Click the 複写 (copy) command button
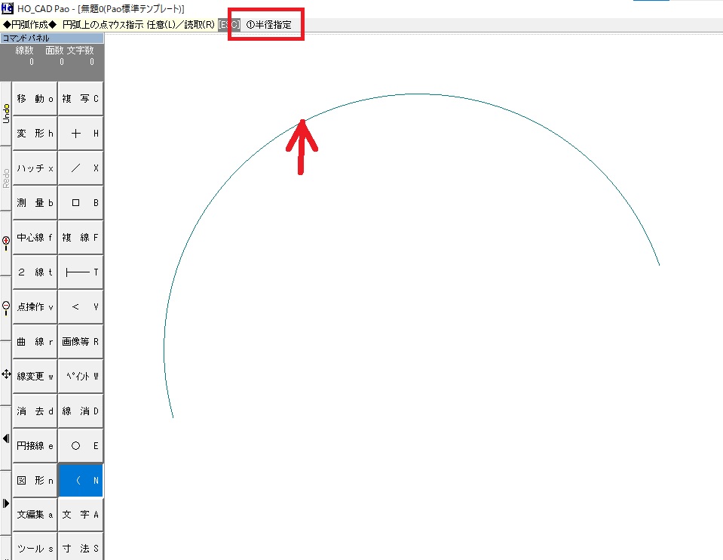This screenshot has height=560, width=723. pos(81,99)
